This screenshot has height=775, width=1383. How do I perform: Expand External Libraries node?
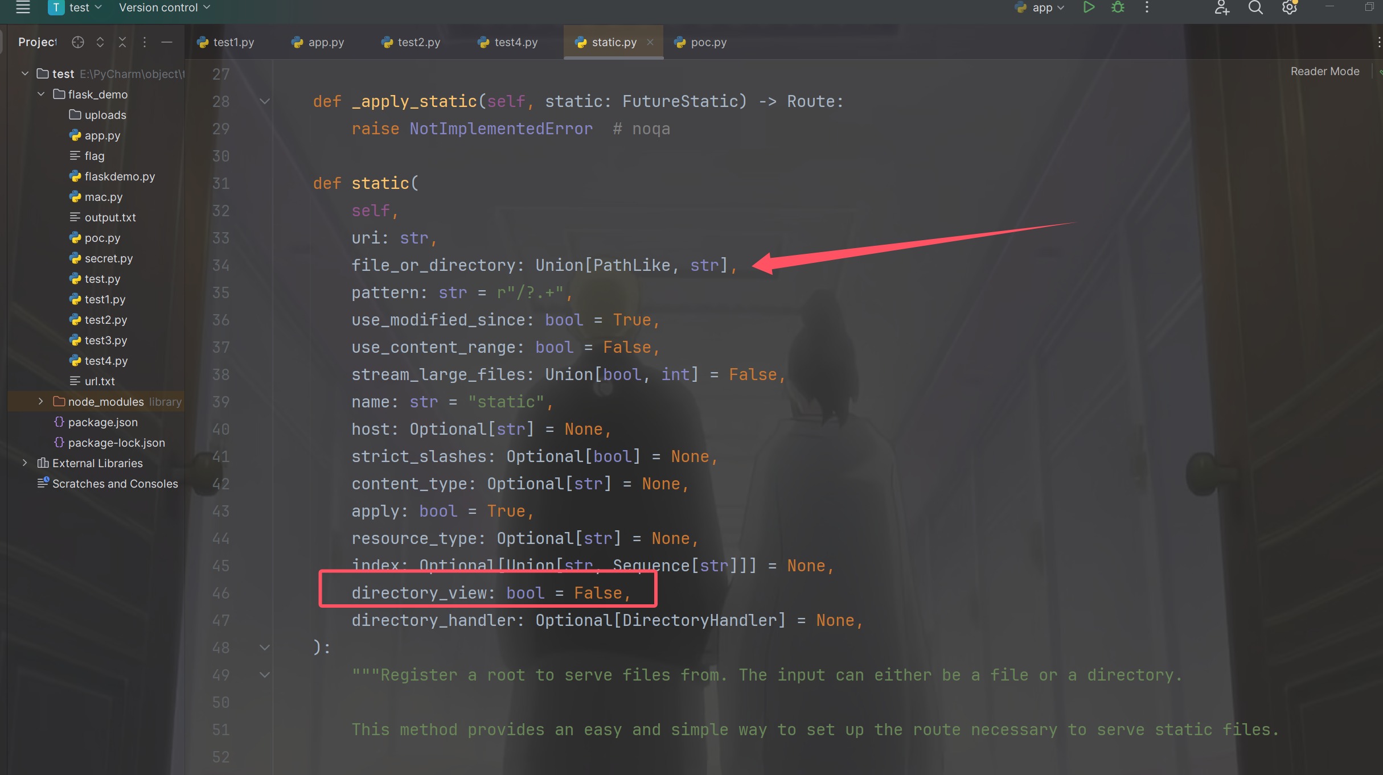[x=24, y=463]
